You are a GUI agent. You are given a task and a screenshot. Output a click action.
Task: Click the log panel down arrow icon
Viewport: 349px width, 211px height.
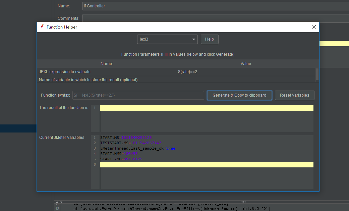(61, 202)
